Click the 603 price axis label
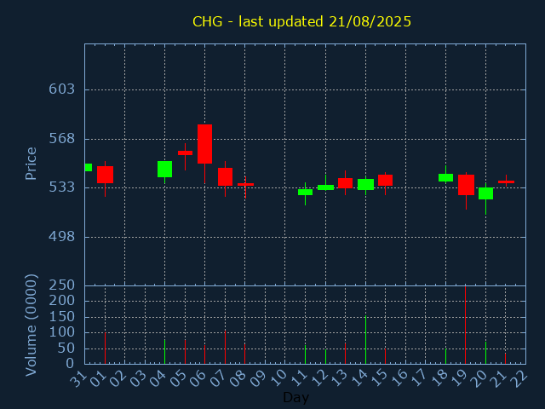This screenshot has width=545, height=409. click(x=61, y=89)
